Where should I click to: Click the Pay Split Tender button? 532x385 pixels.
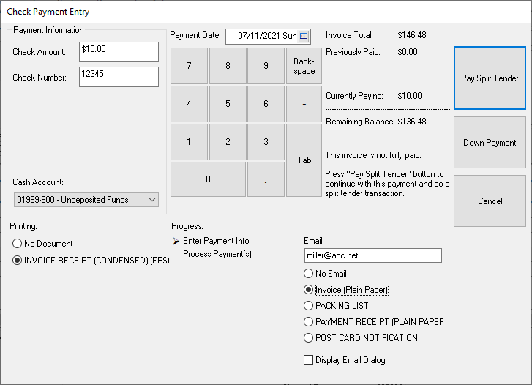coord(490,78)
